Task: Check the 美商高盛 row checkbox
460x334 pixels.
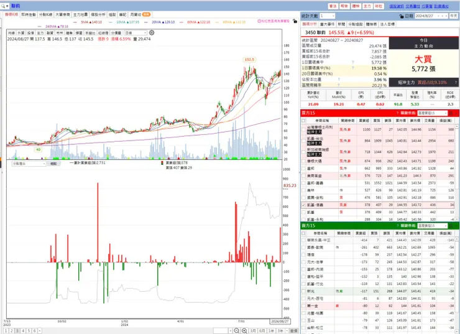Action: (x=303, y=176)
